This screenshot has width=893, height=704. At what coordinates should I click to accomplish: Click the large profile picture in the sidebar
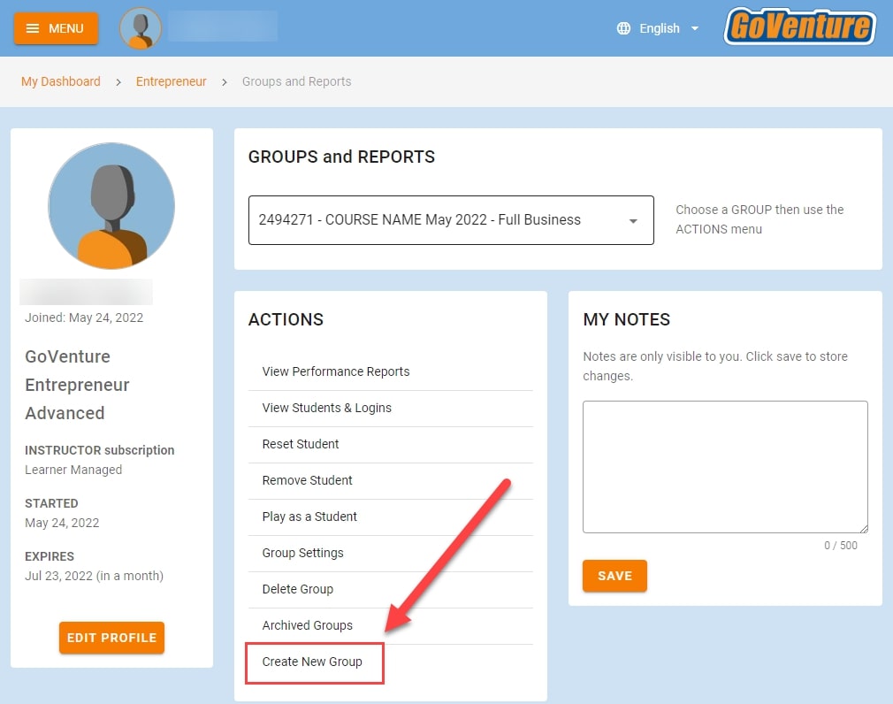click(x=111, y=207)
